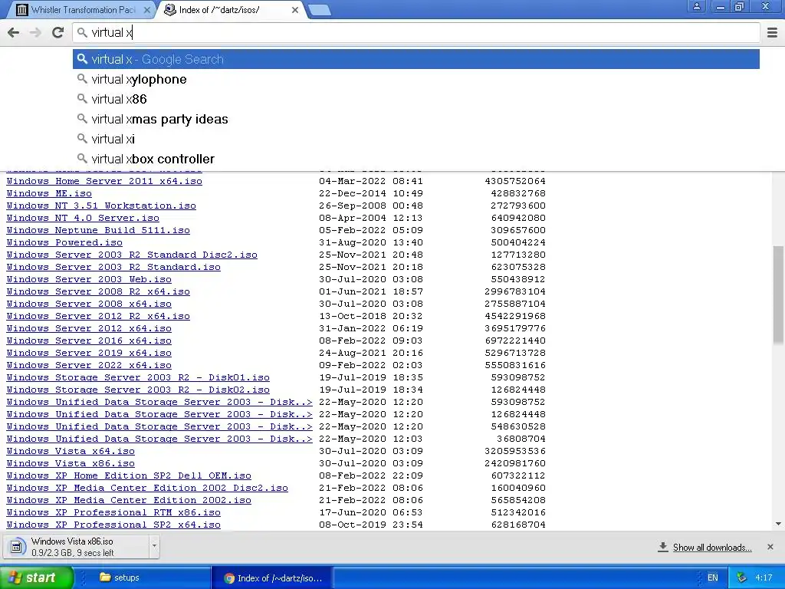This screenshot has width=785, height=589.
Task: Open Windows Server 2008 x64.iso link
Action: click(x=89, y=304)
